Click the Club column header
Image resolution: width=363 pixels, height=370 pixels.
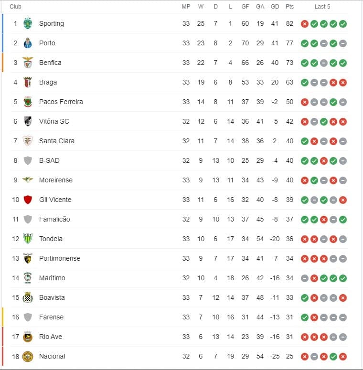[x=15, y=7]
